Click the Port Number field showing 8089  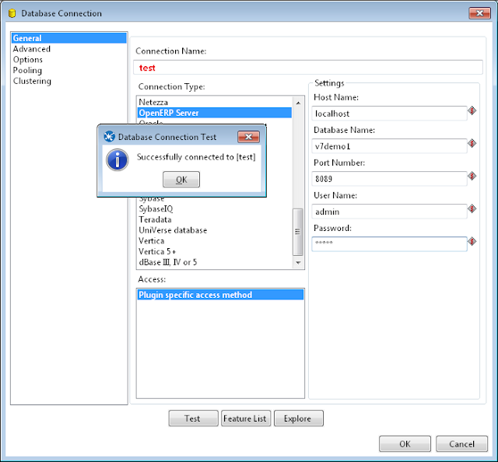389,179
